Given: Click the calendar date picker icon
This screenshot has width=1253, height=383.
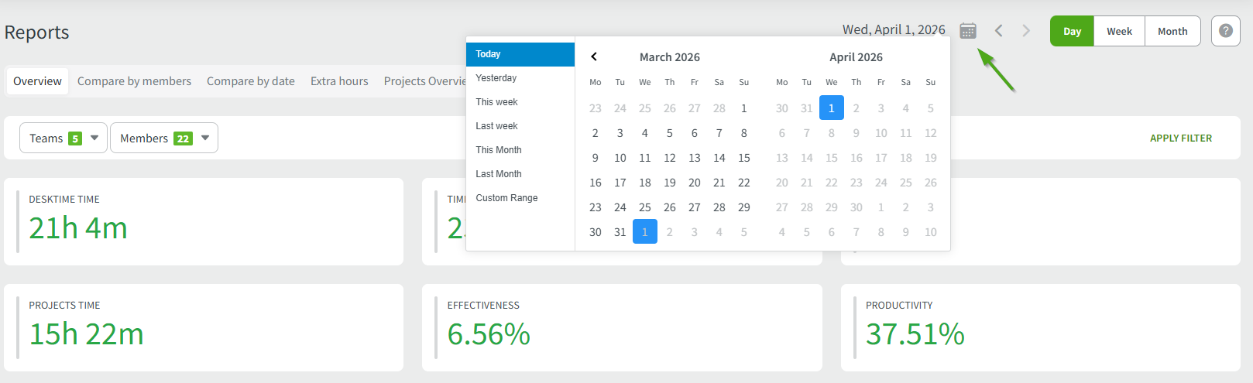Looking at the screenshot, I should click(967, 31).
